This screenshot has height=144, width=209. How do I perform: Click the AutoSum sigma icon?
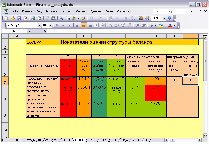click(x=117, y=18)
